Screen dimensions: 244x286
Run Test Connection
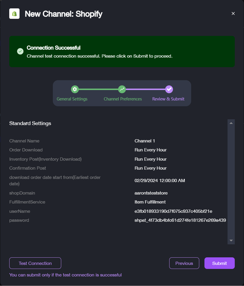[x=35, y=263]
